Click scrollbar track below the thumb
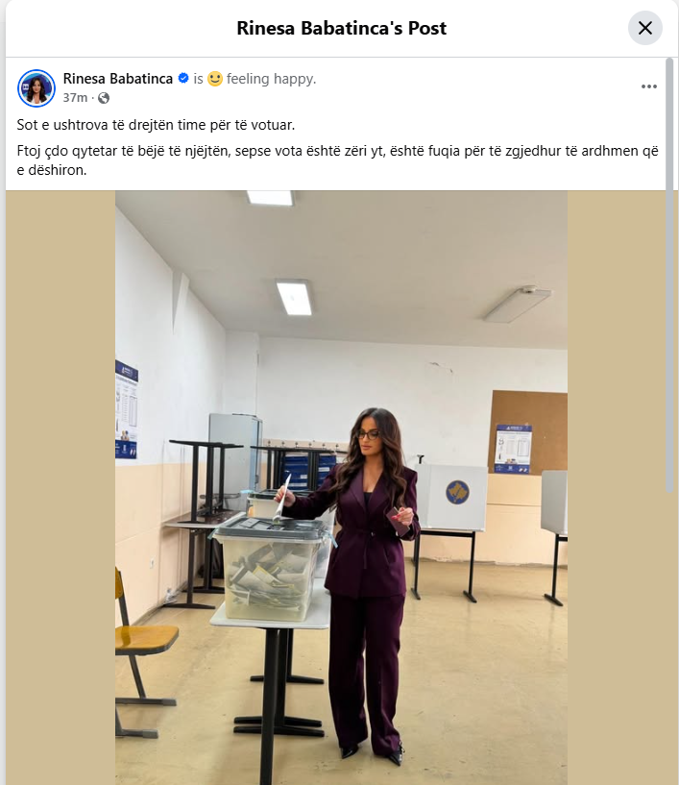The height and width of the screenshot is (785, 679). (669, 638)
